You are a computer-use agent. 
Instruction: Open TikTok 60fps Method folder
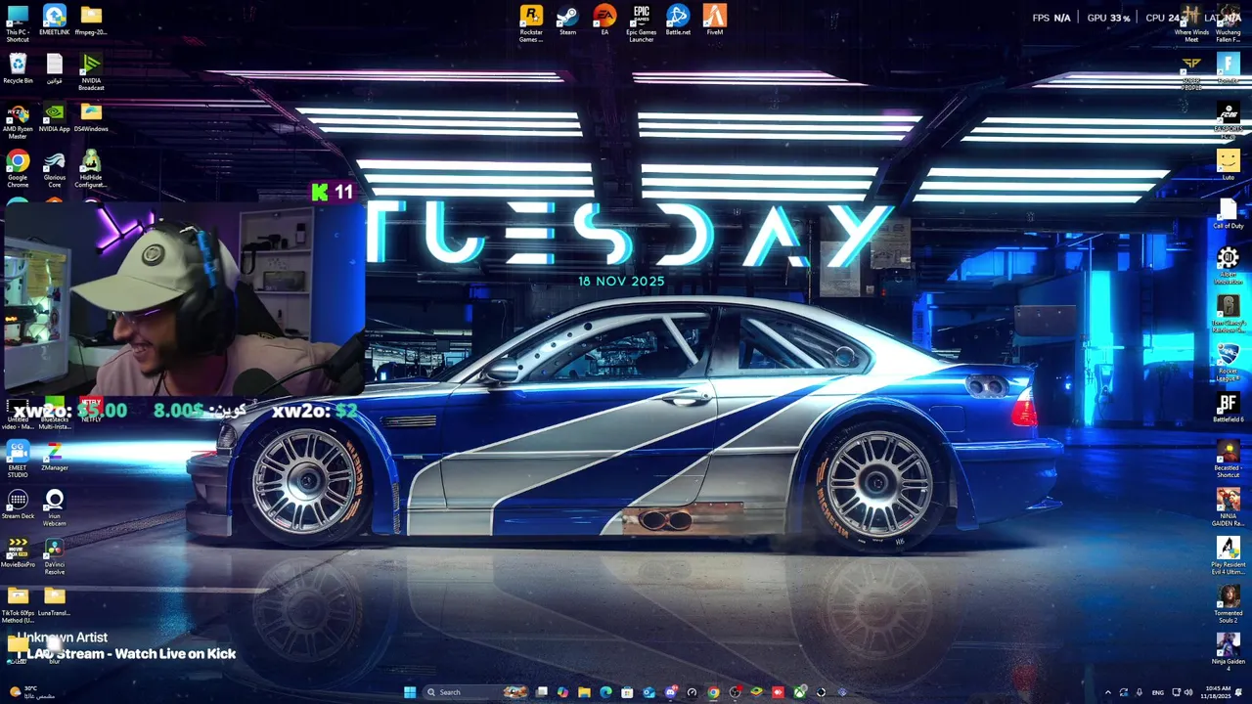click(18, 605)
